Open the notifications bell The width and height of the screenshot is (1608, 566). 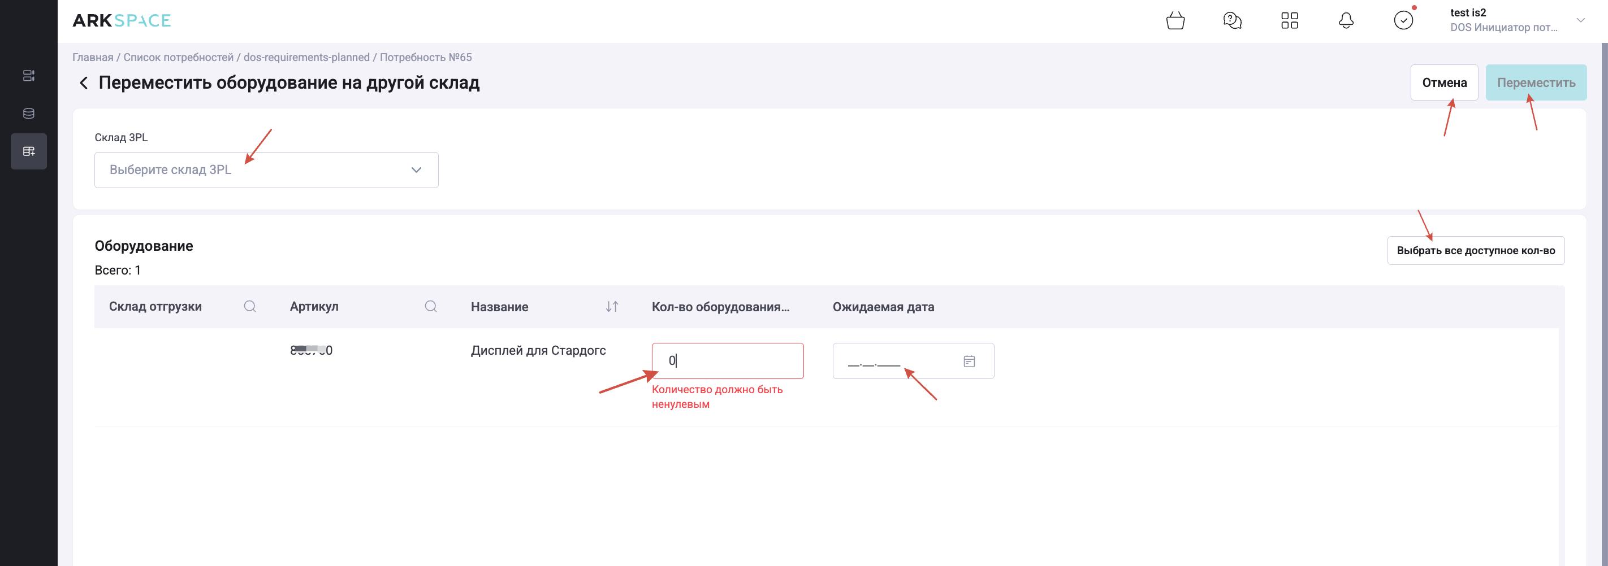[1346, 20]
